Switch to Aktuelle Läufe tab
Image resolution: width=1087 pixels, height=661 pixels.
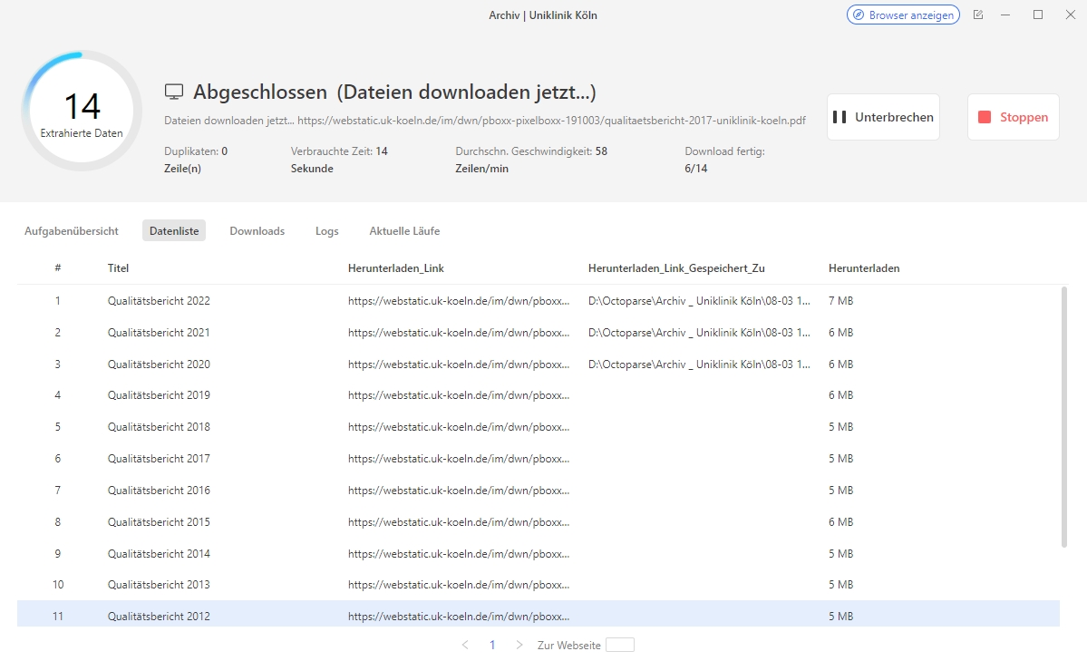[405, 231]
